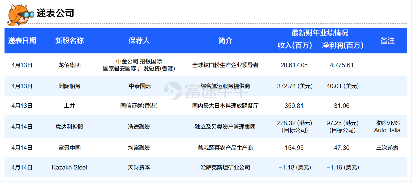The image size is (412, 182).
Task: Select the 备注 column header
Action: pyautogui.click(x=388, y=41)
